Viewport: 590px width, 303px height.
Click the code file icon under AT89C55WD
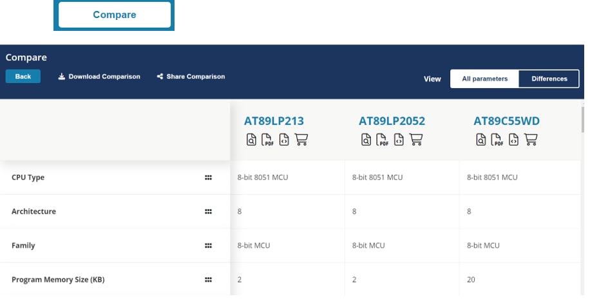(x=514, y=139)
